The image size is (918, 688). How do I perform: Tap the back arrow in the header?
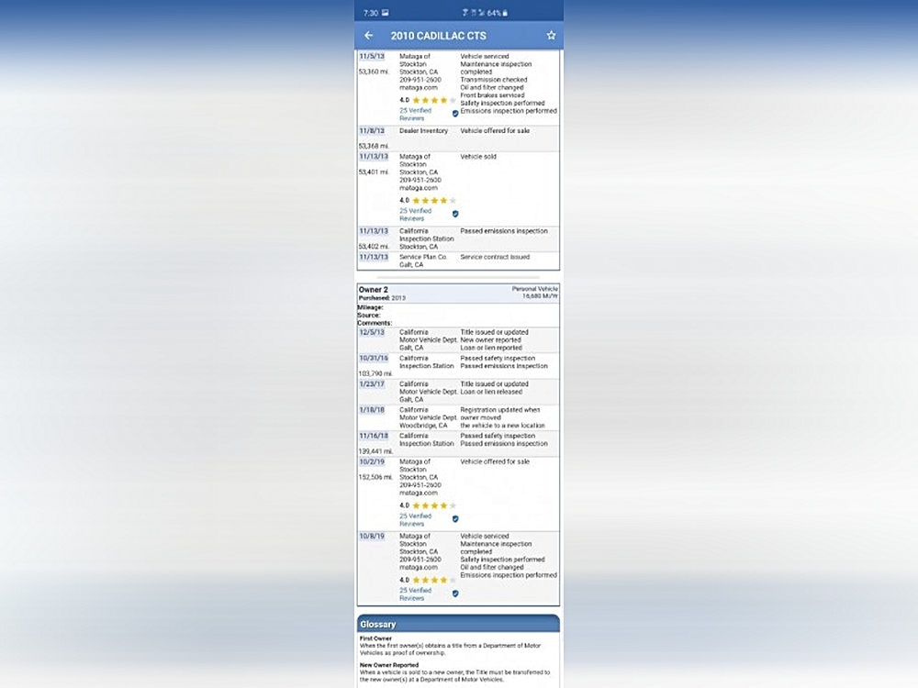[369, 36]
